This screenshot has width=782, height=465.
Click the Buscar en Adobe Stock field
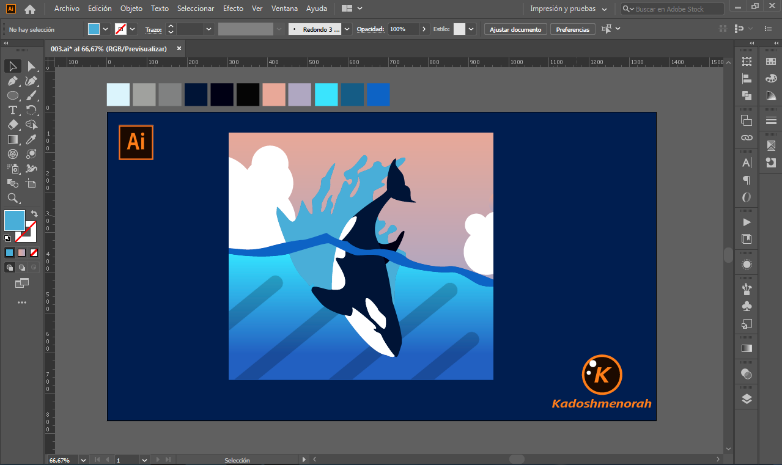point(673,9)
